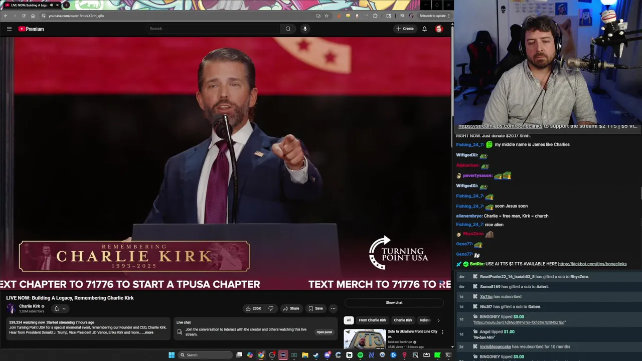642x361 pixels.
Task: Open the channel notification bell dropdown
Action: [60, 308]
